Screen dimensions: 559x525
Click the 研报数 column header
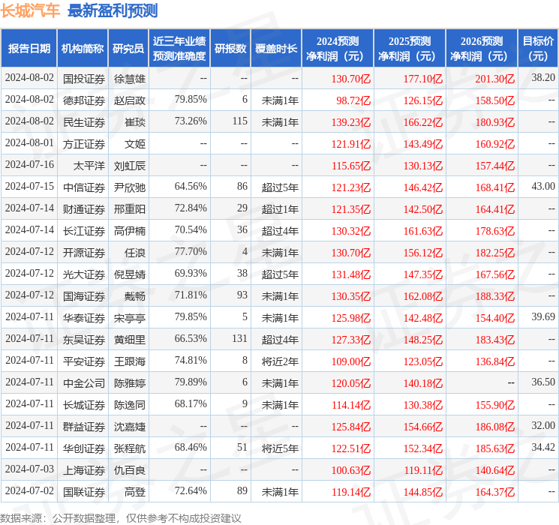pyautogui.click(x=230, y=49)
